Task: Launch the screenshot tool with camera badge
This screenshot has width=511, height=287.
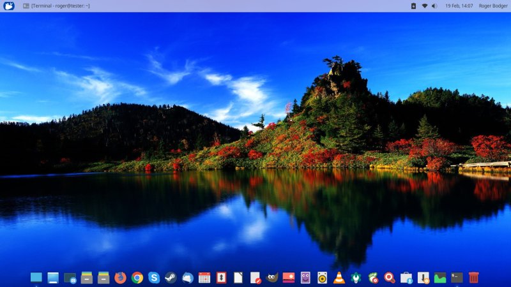Action: tap(70, 278)
